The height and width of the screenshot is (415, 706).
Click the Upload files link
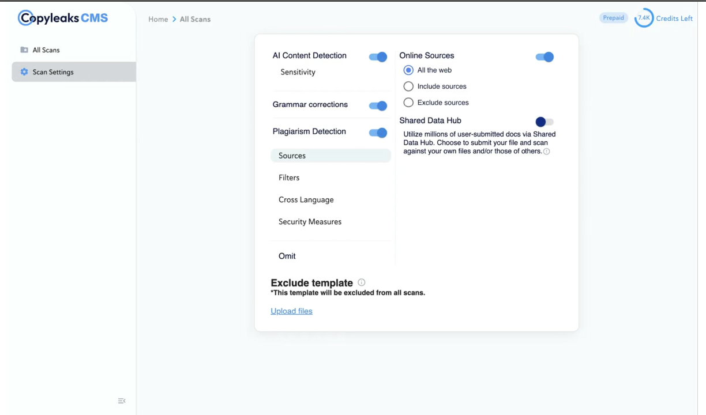pyautogui.click(x=291, y=311)
